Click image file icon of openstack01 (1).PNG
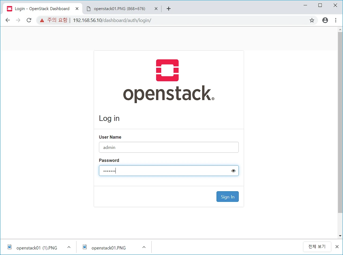 click(x=10, y=247)
